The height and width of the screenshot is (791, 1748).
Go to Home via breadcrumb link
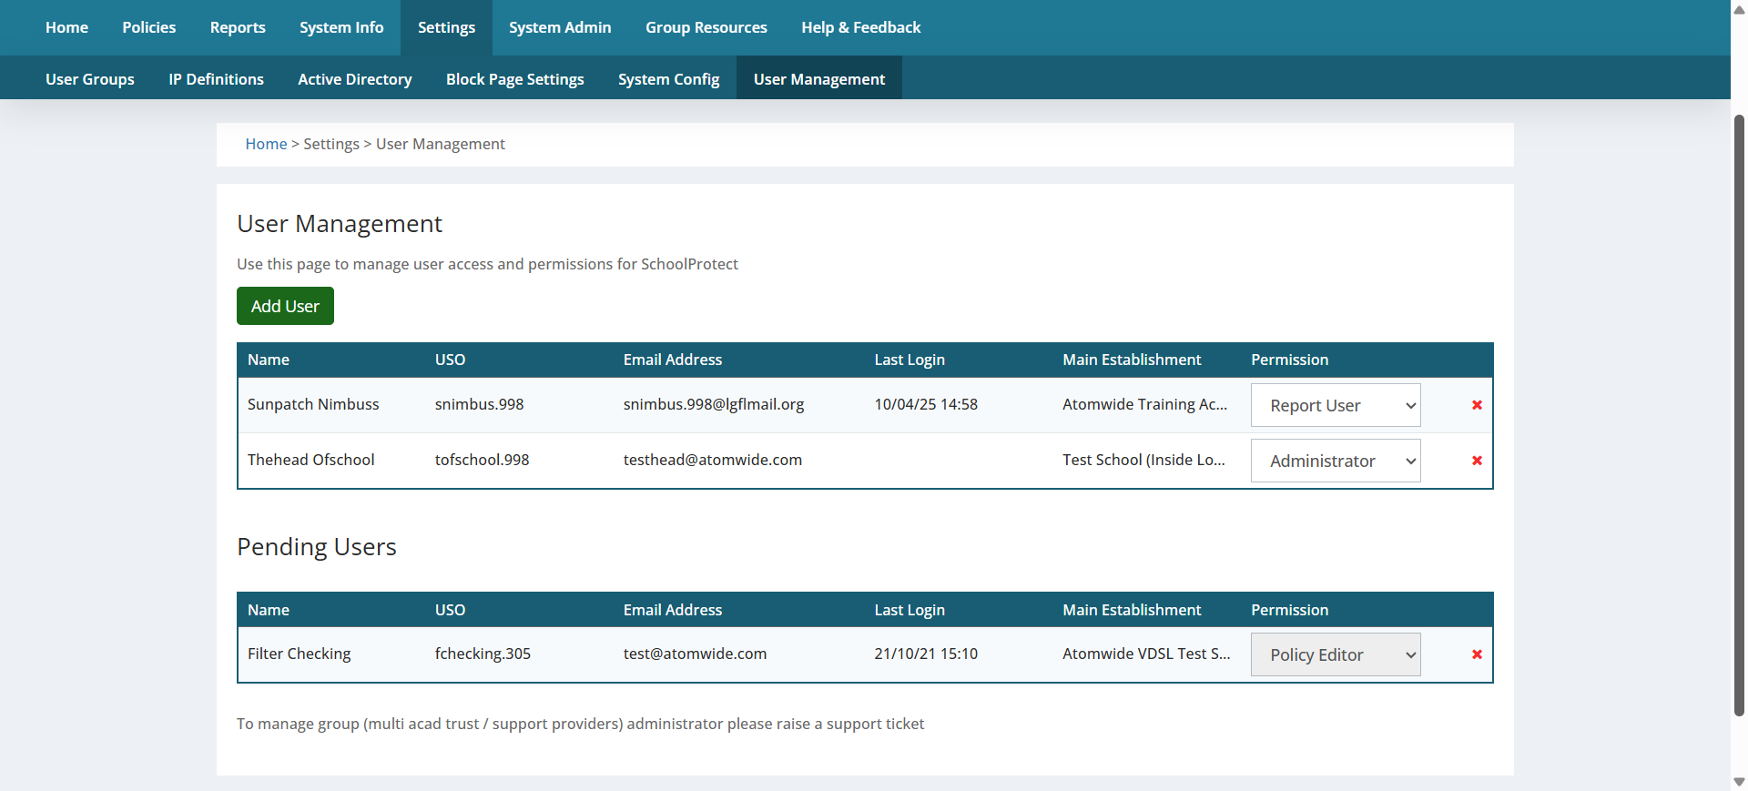point(266,144)
